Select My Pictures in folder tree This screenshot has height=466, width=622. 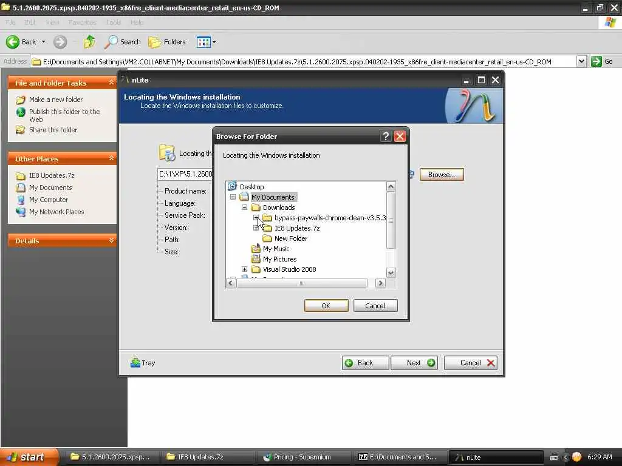tap(279, 258)
